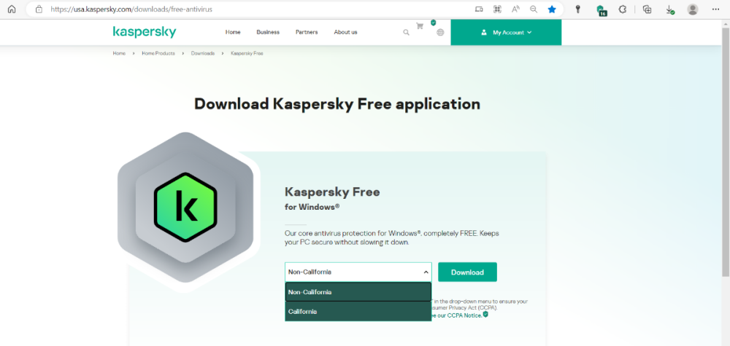Click the green shield icon in header
This screenshot has height=346, width=730.
coord(433,23)
